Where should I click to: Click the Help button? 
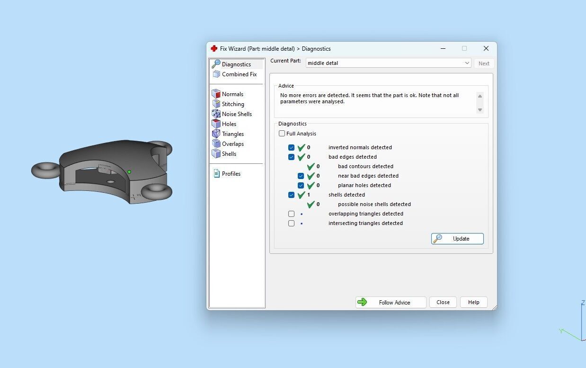coord(474,302)
